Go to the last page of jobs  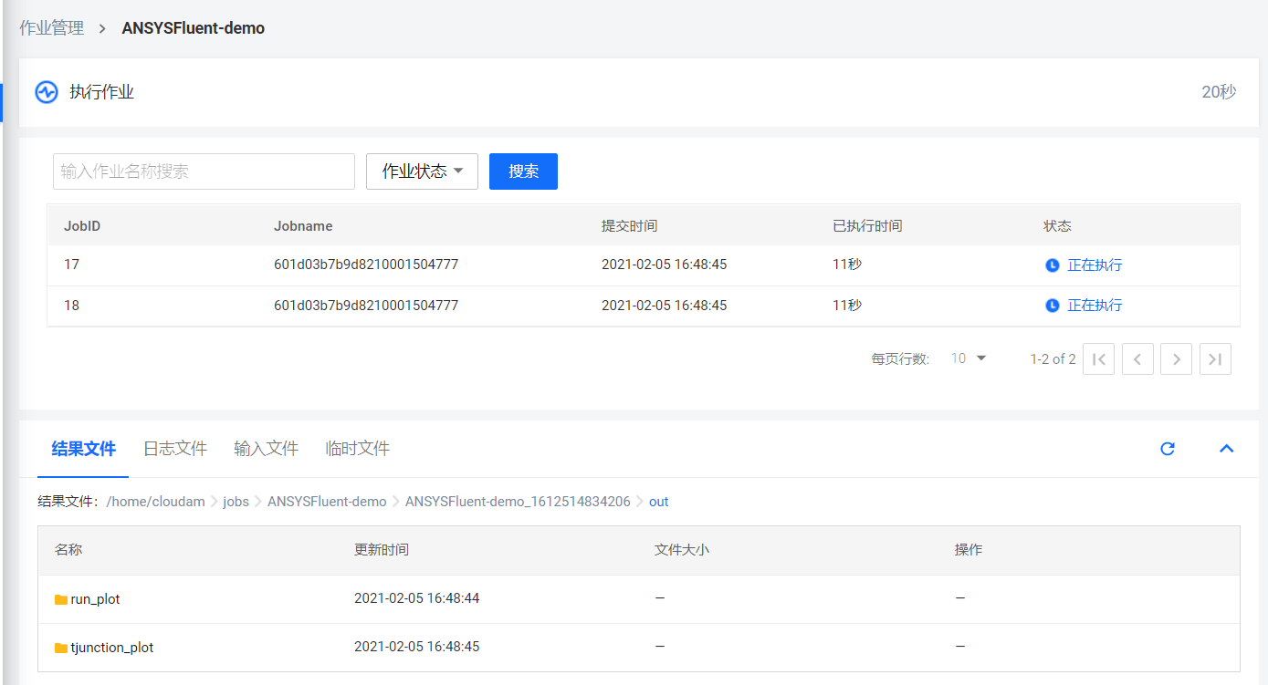tap(1215, 359)
